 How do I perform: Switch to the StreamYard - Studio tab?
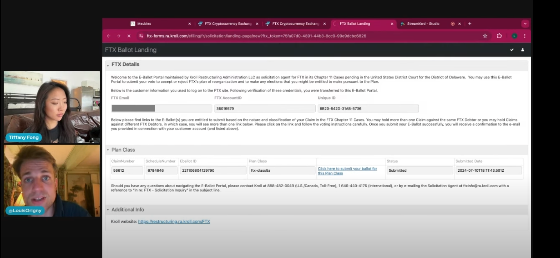point(430,24)
